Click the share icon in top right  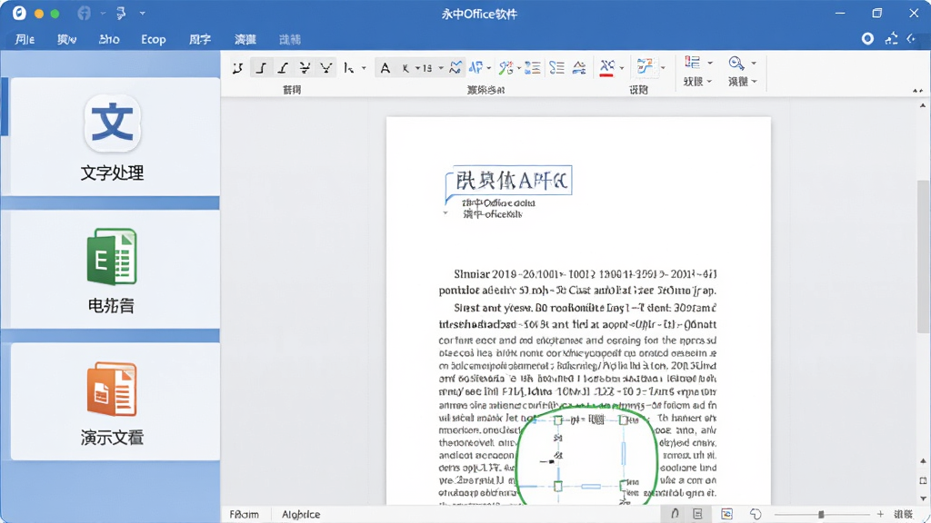coord(891,38)
